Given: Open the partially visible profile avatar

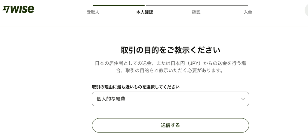Looking at the screenshot, I should [306, 10].
